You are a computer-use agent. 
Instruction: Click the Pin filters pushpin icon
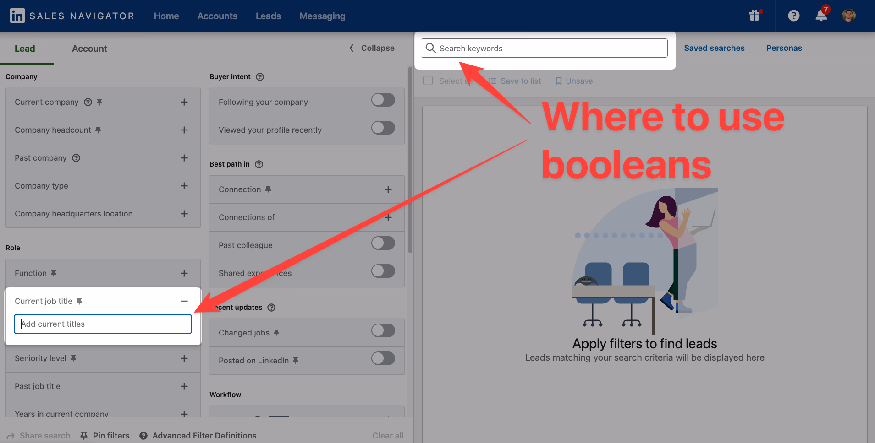[x=84, y=436]
